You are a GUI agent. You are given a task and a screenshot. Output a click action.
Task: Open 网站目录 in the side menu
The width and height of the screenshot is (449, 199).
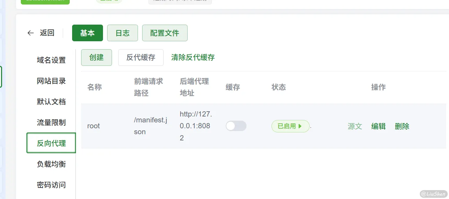(51, 81)
